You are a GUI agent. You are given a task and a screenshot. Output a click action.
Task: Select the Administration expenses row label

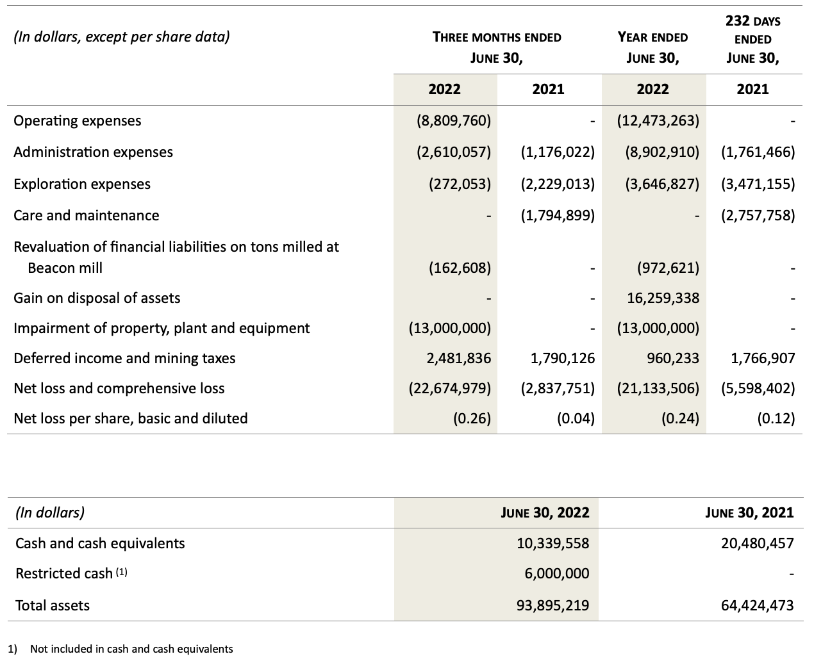93,152
